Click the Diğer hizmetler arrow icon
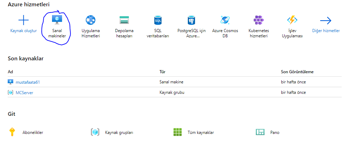 326,21
